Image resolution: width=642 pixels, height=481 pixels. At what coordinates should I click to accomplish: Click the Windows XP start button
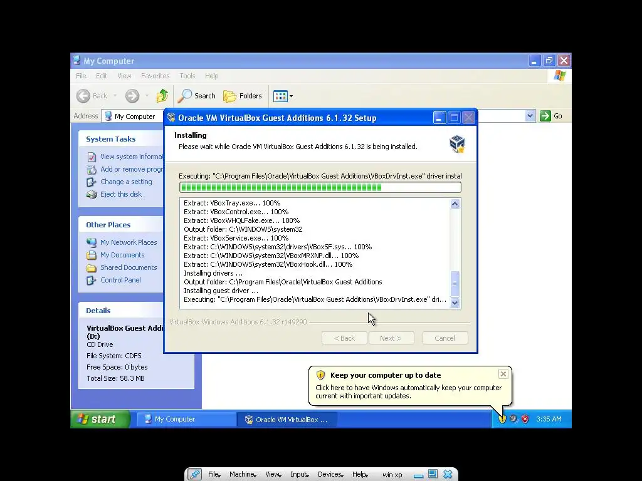coord(100,419)
